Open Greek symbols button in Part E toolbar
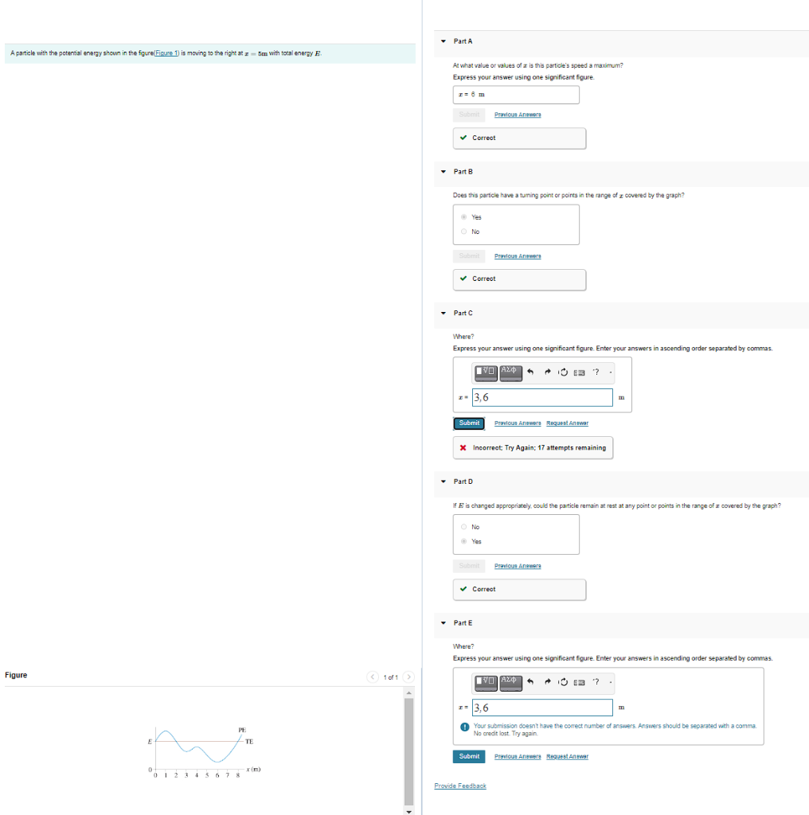The image size is (809, 815). tap(510, 682)
